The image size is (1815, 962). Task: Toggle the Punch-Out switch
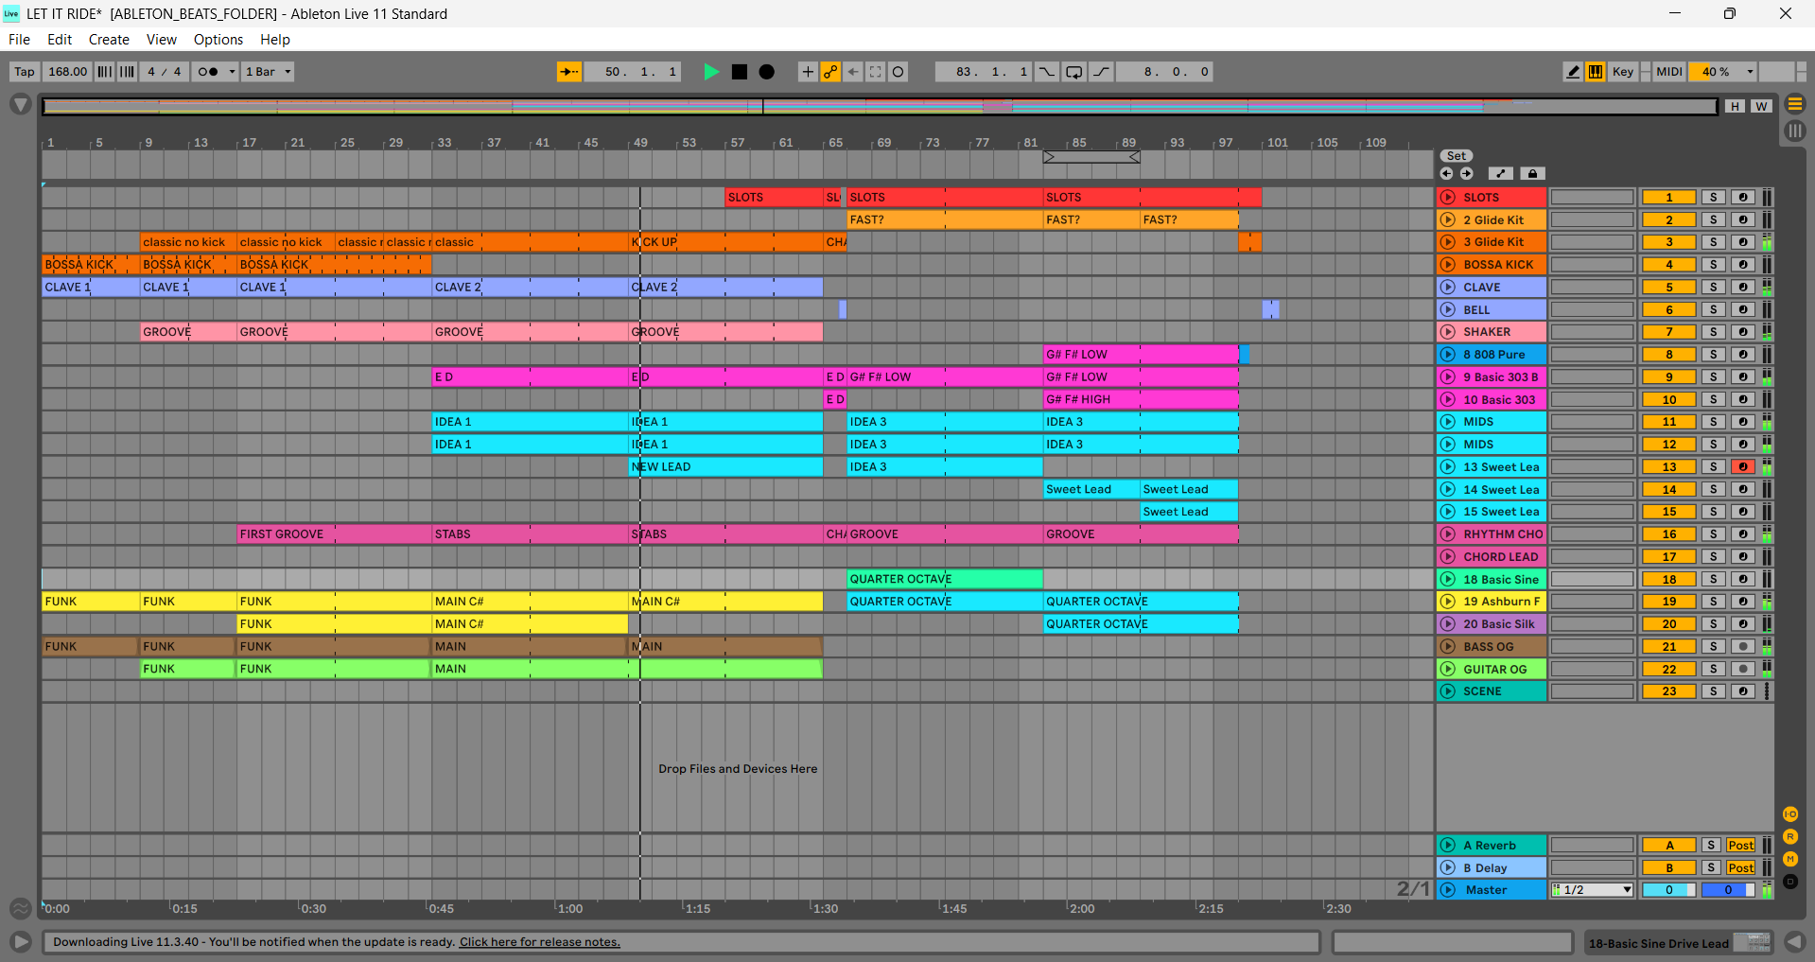point(1102,72)
